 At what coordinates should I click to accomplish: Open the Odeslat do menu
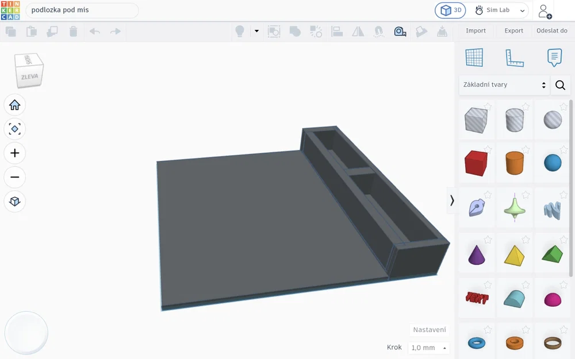[551, 31]
